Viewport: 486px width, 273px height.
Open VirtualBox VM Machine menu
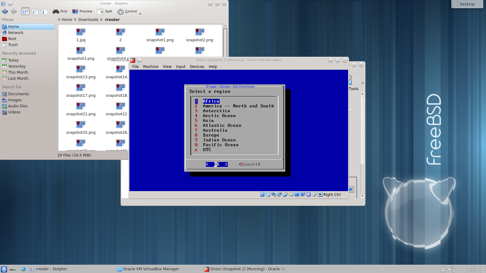tap(151, 67)
